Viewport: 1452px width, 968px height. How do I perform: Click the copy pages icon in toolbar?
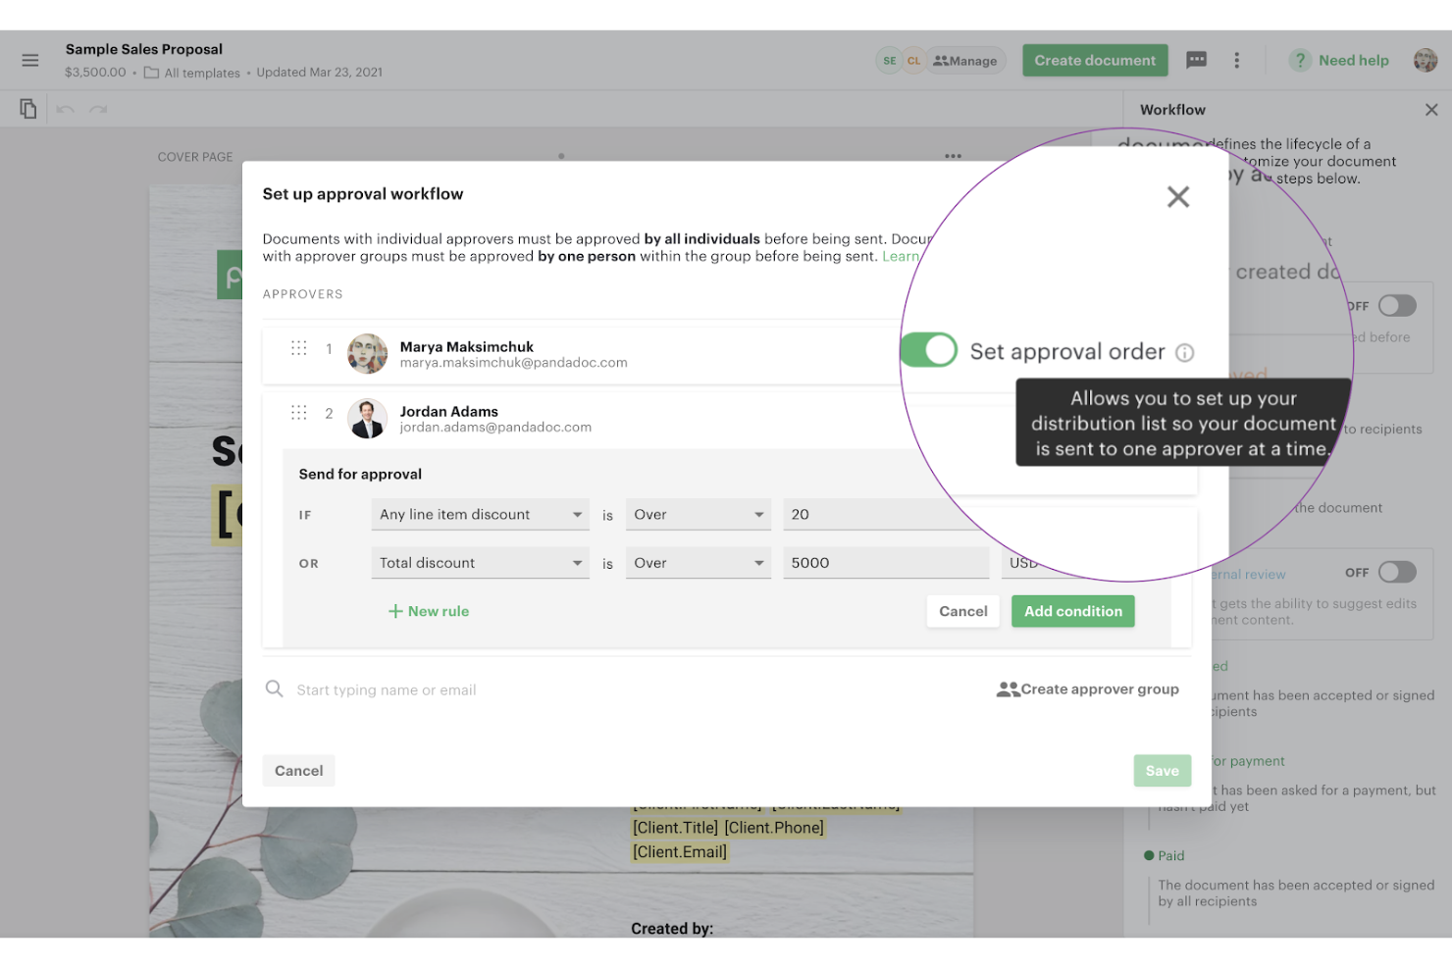pyautogui.click(x=28, y=109)
